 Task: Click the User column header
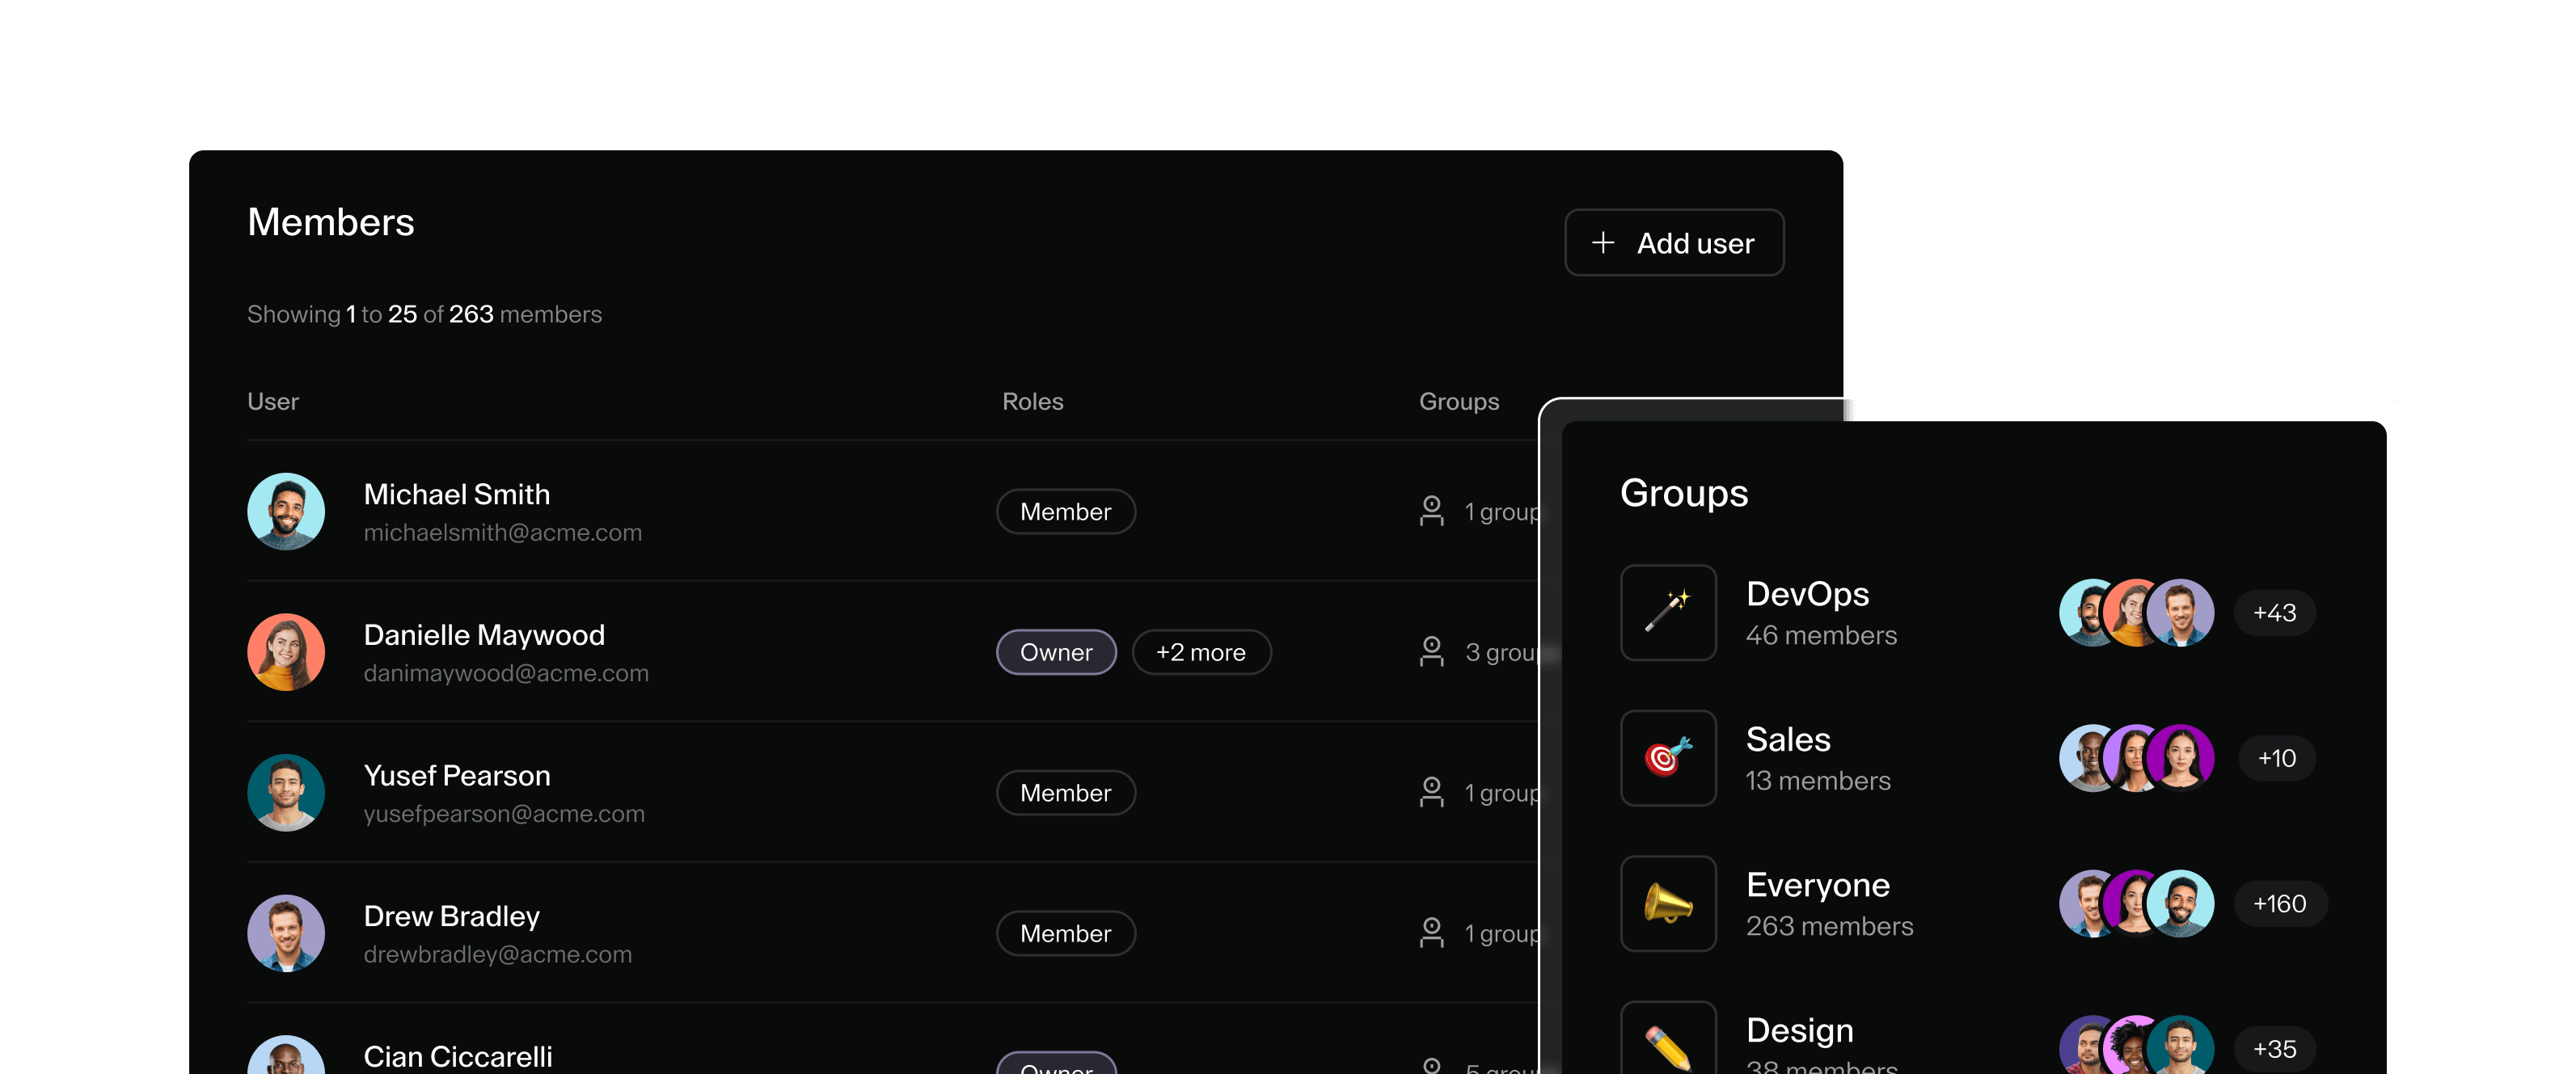(273, 402)
